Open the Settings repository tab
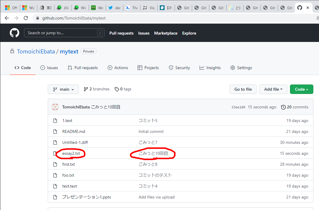319x210 pixels. [x=241, y=68]
